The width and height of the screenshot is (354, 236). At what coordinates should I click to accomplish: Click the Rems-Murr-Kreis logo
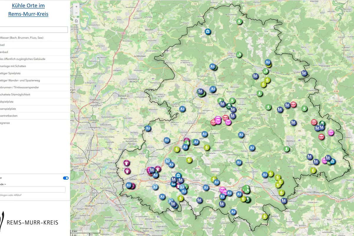tap(29, 221)
